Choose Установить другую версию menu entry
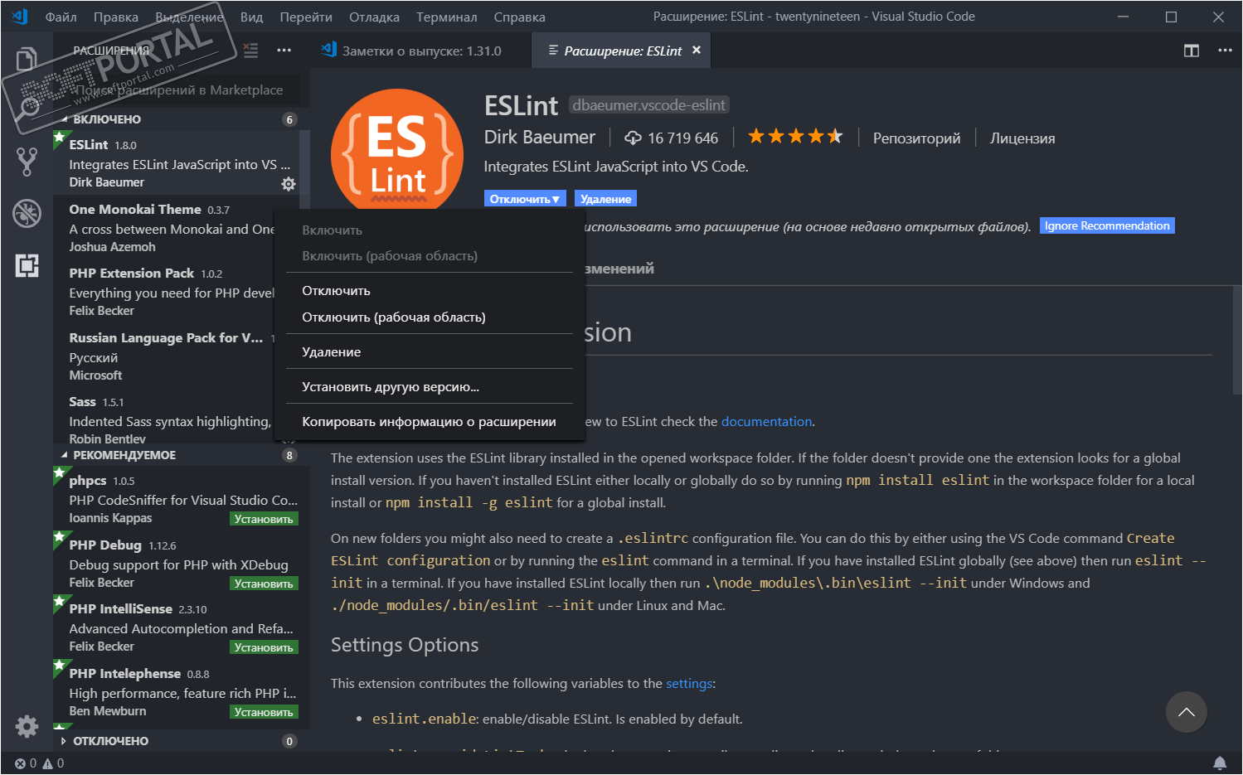This screenshot has height=775, width=1243. (x=429, y=387)
